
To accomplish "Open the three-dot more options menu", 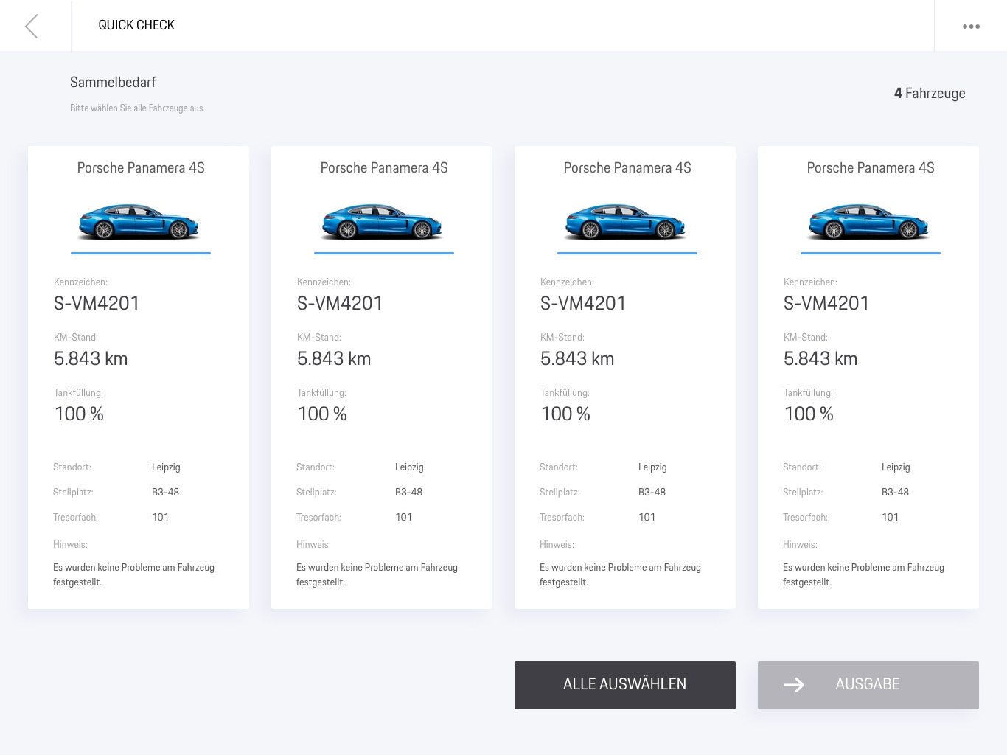I will point(971,27).
